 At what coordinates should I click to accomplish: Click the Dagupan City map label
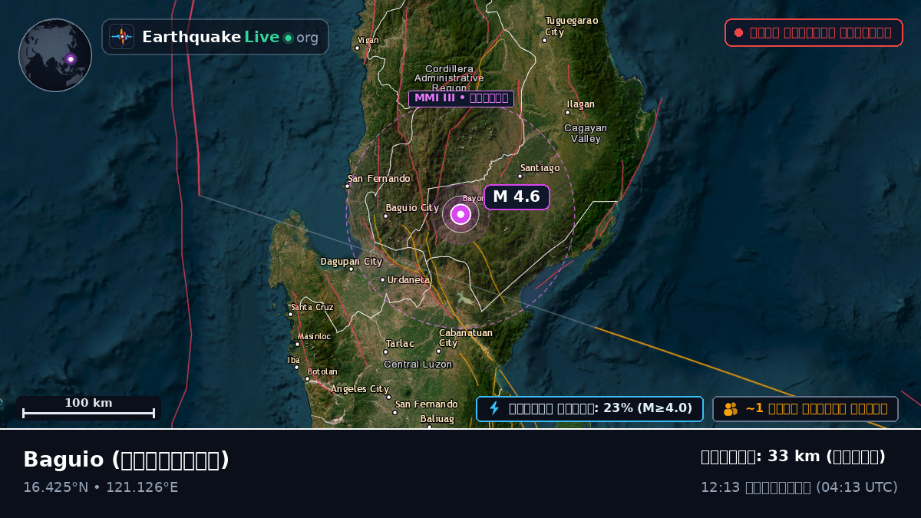click(x=351, y=262)
